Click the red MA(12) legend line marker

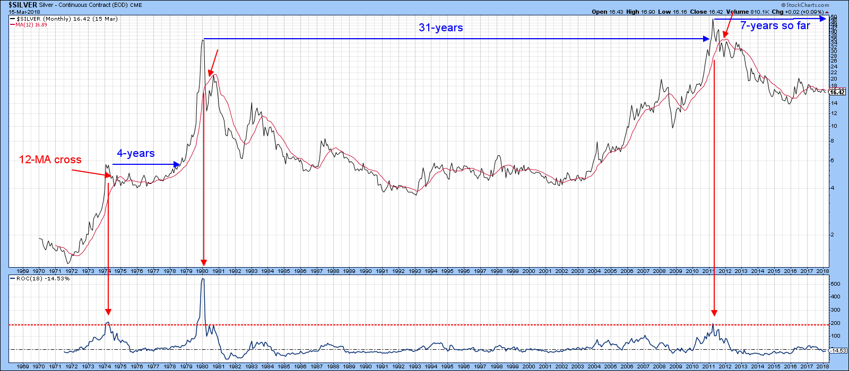point(12,25)
